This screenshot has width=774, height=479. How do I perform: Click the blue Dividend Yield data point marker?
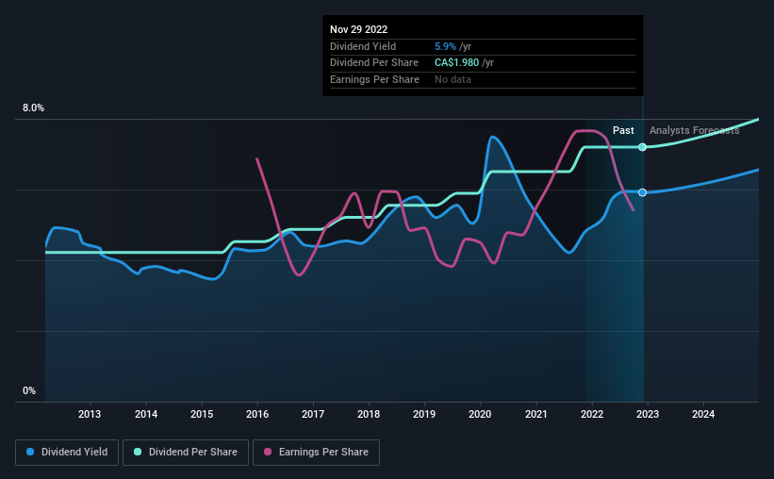642,192
